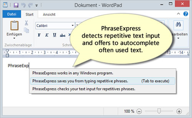
Task: Choose suggestion 'PhraseExpress checks your text input for repetitives phrases.'
Action: [103, 89]
